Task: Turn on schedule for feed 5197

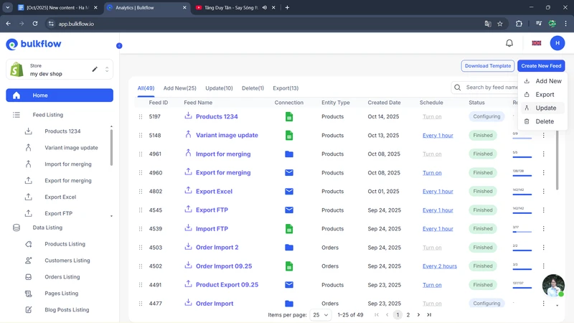Action: 432,116
